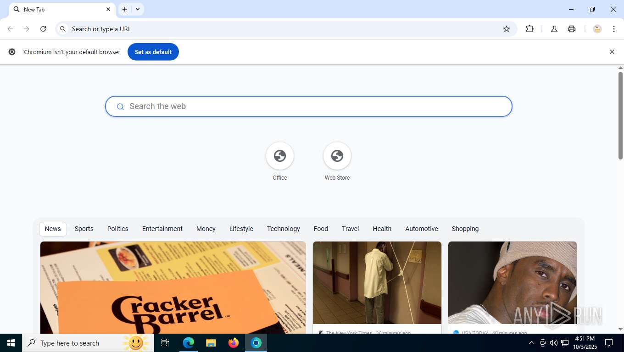Click the printer icon in toolbar

click(x=572, y=29)
